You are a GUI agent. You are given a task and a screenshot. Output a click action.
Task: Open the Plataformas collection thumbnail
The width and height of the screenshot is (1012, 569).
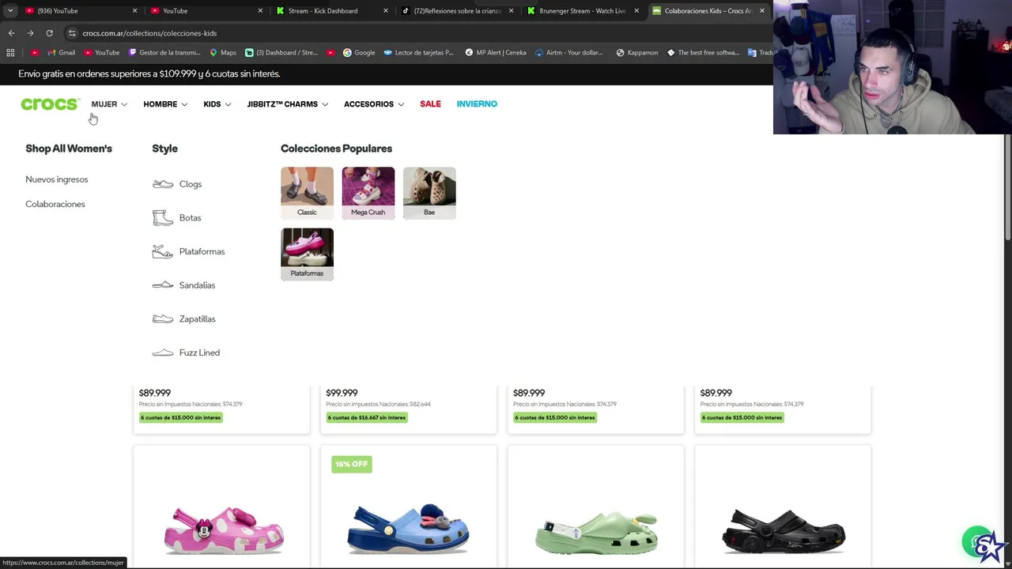coord(307,254)
